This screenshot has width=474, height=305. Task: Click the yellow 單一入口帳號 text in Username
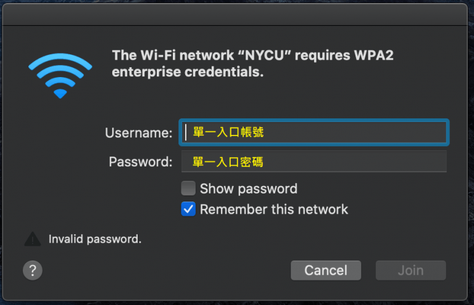[x=228, y=132]
